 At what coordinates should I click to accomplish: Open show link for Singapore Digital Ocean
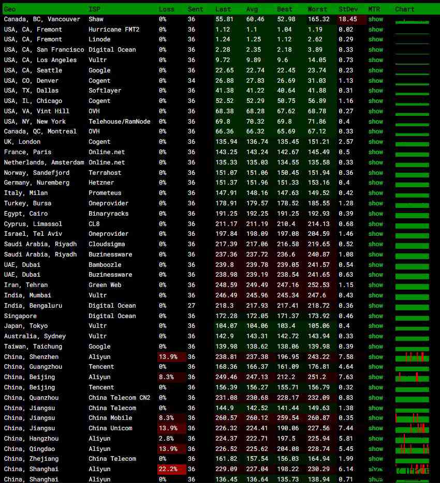376,316
